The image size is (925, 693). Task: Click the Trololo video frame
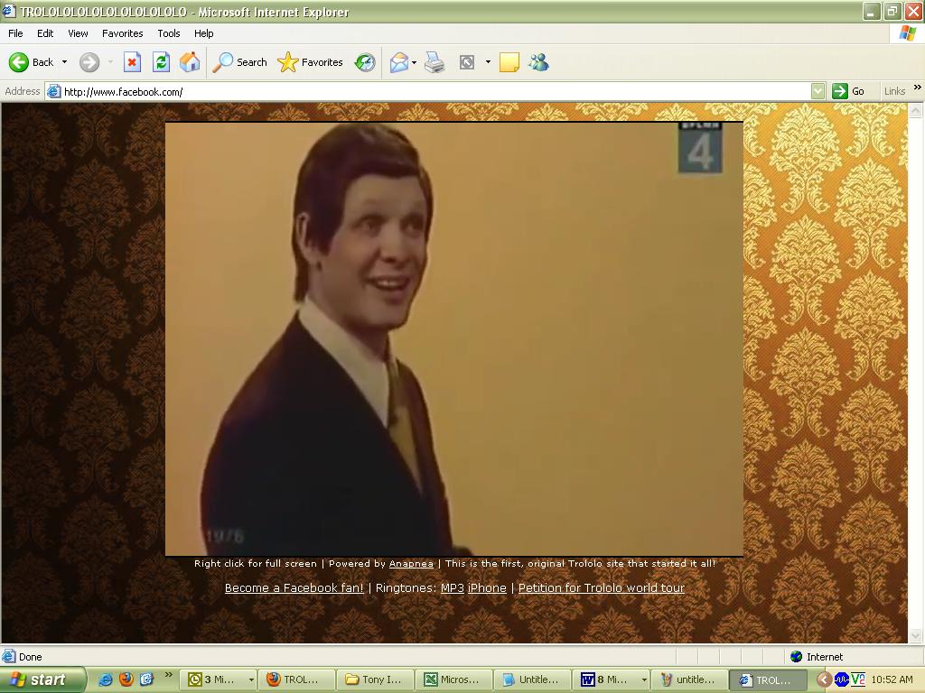click(x=453, y=339)
